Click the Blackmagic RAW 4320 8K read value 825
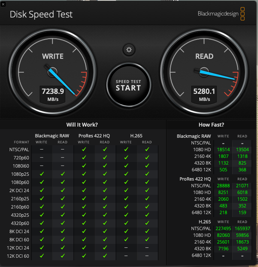Screen dimensions: 258x267 [242, 163]
